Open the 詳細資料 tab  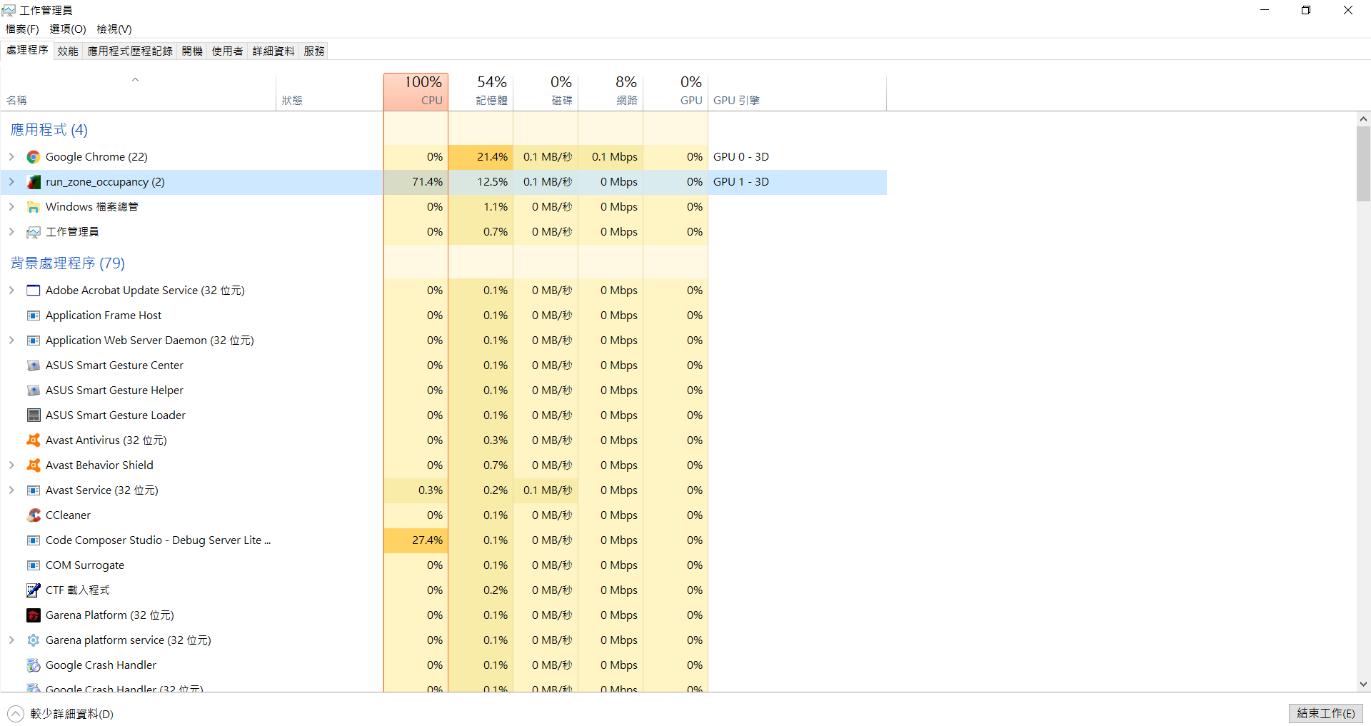pos(273,51)
